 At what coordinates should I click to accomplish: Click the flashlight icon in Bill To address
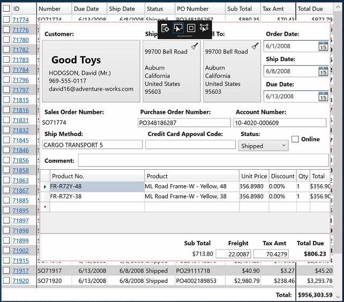pos(255,46)
